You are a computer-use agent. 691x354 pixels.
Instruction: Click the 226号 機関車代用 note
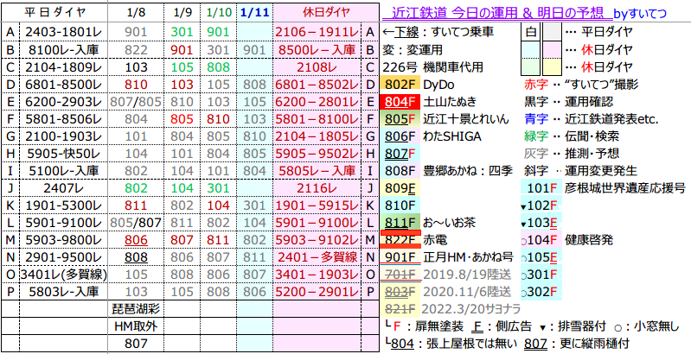(x=432, y=67)
